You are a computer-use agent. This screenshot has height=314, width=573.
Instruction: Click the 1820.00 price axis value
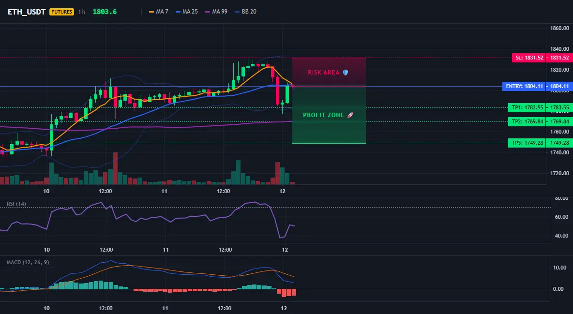(x=559, y=70)
